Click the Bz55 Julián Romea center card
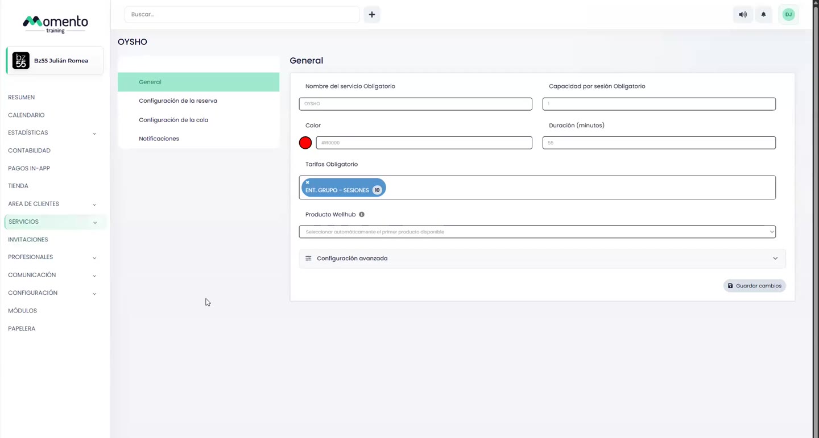 tap(55, 61)
